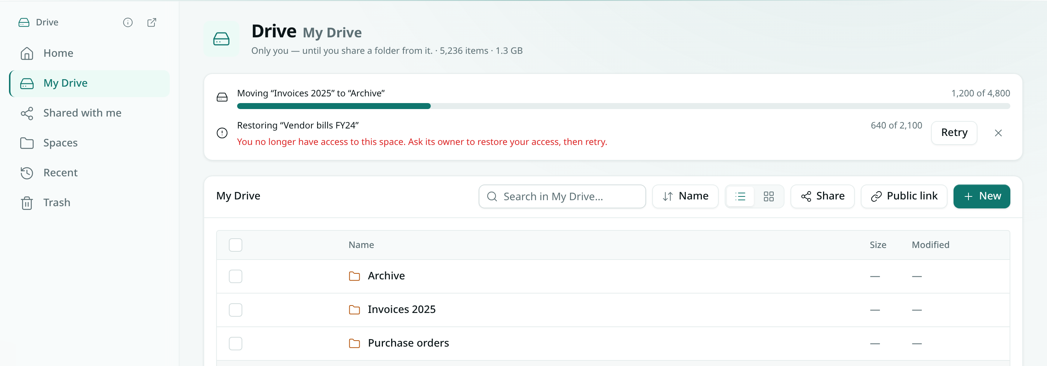
Task: Click the large Drive icon beside the page title
Action: [221, 39]
